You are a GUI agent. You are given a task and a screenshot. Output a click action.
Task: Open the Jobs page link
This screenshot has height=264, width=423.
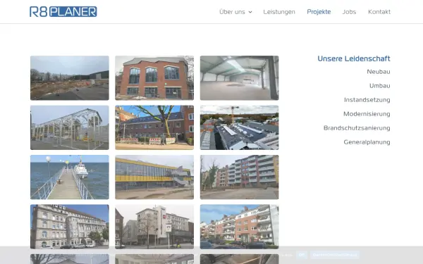(349, 12)
